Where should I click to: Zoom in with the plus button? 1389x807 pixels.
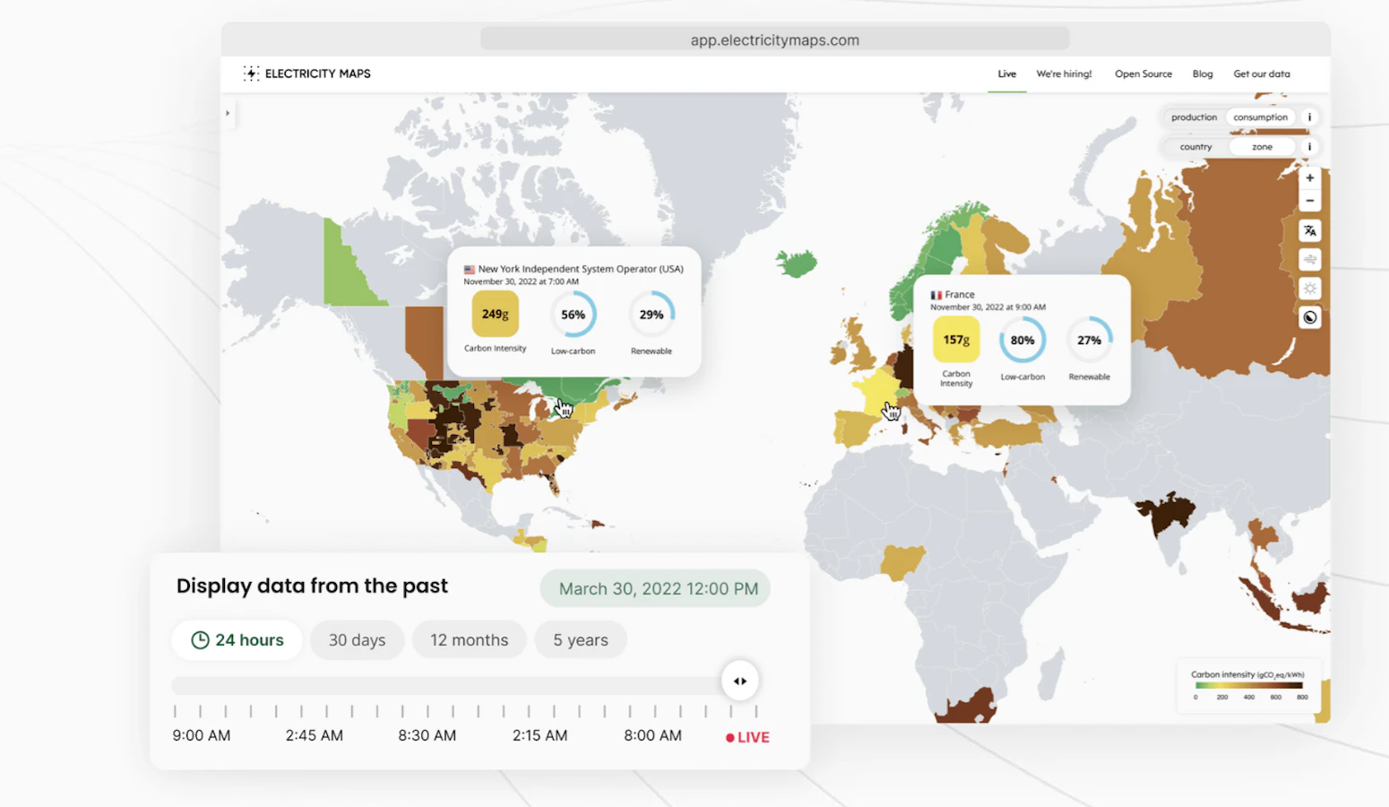1310,178
